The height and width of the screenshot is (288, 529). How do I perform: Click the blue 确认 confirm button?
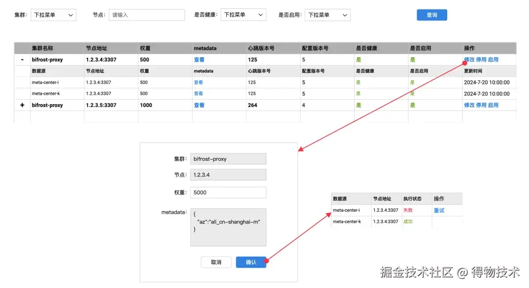tap(251, 262)
